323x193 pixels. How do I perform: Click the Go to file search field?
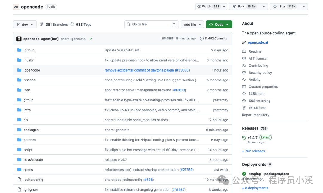tap(151, 24)
